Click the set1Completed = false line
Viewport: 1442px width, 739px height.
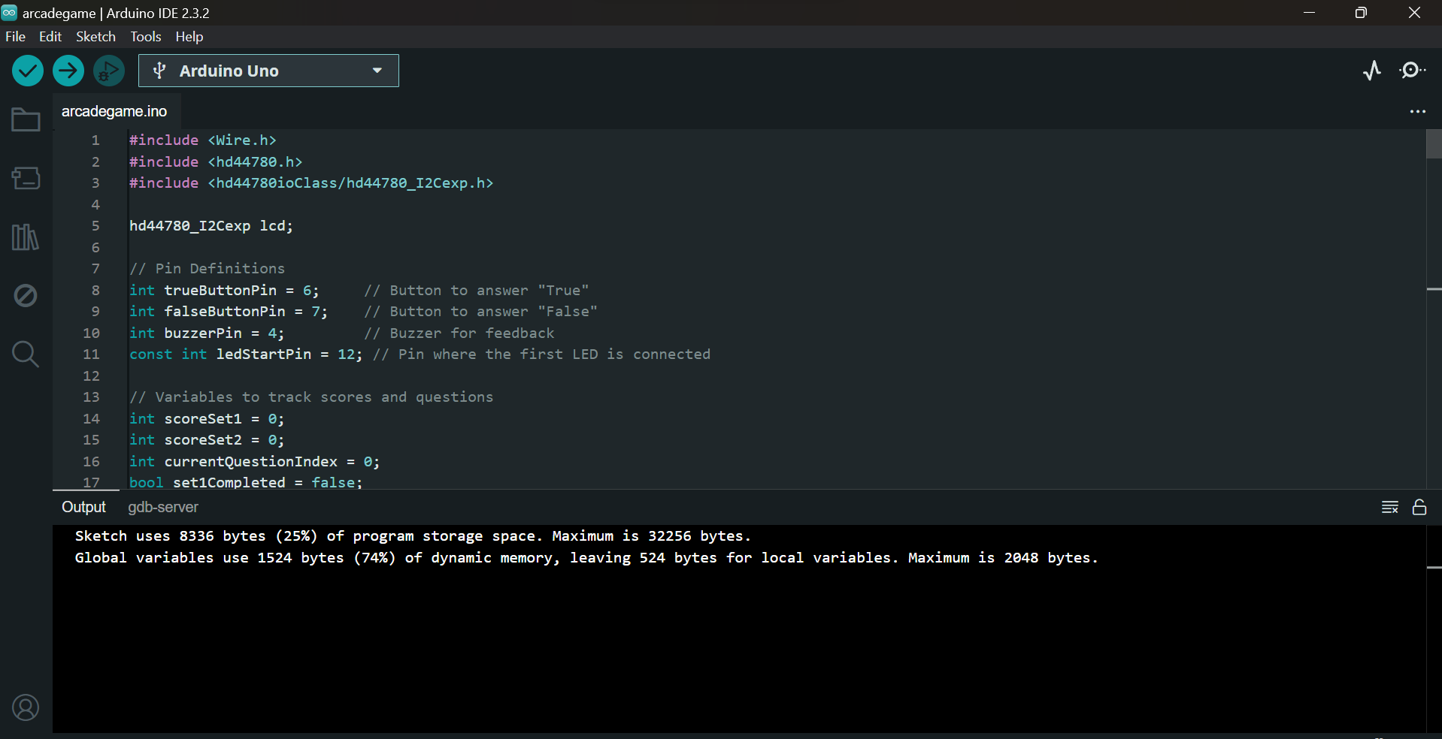click(246, 482)
